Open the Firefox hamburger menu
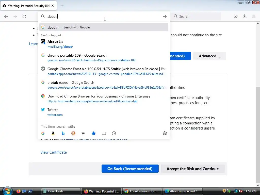This screenshot has height=195, width=260. pos(254,16)
